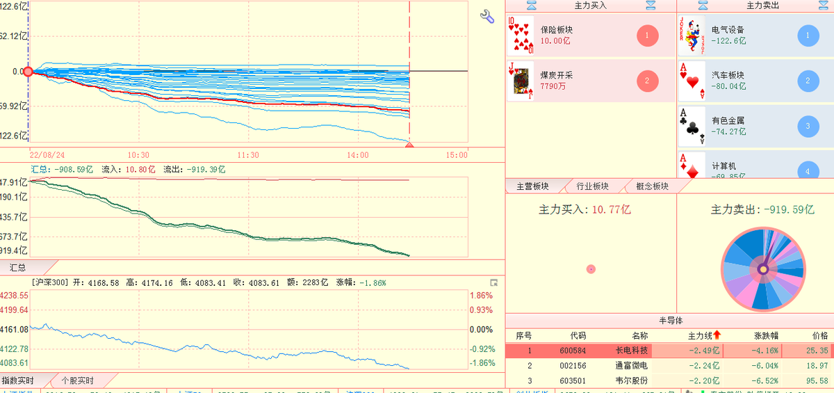Select the 通富微电 stock name
This screenshot has width=834, height=393.
(x=632, y=365)
